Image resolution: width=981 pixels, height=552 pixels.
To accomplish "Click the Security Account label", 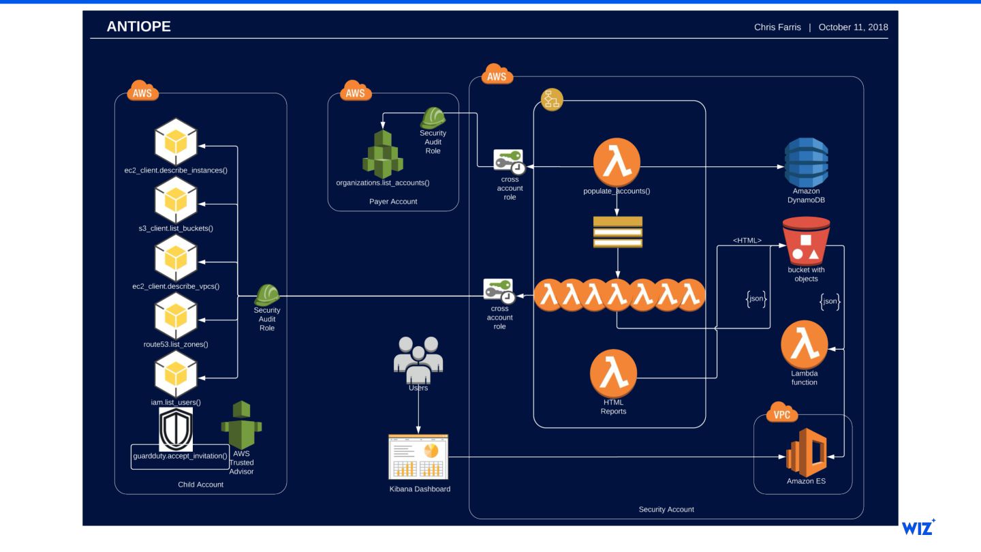I will point(666,510).
